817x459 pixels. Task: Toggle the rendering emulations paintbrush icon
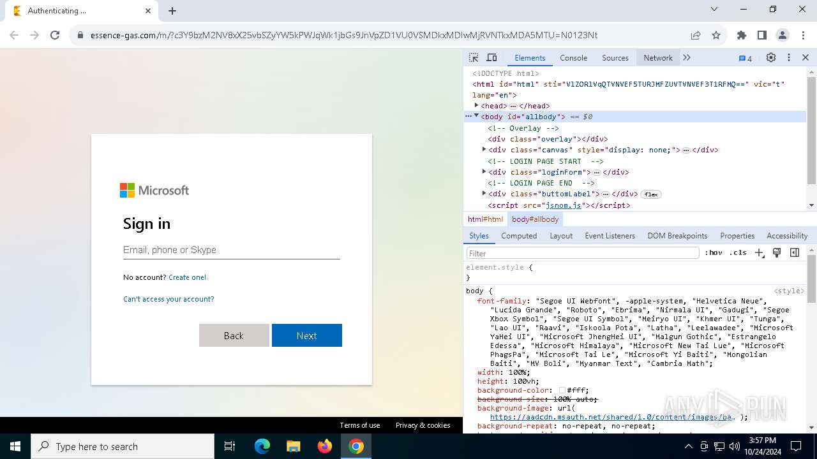point(777,252)
